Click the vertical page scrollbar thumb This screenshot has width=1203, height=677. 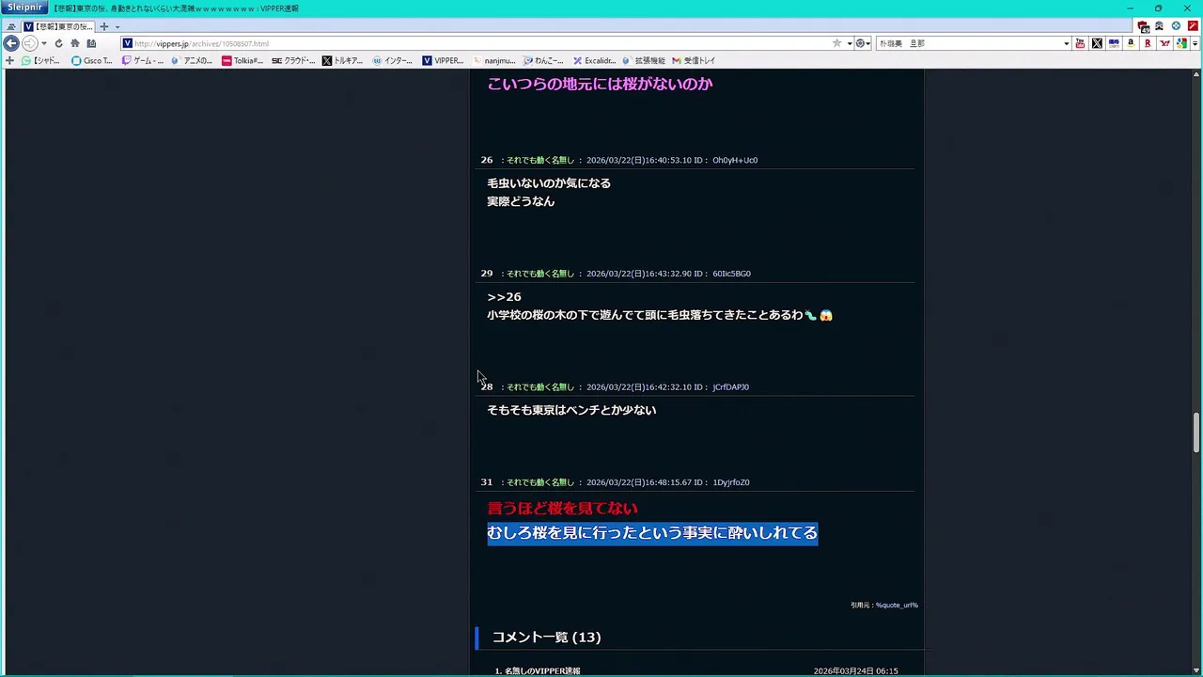1196,432
